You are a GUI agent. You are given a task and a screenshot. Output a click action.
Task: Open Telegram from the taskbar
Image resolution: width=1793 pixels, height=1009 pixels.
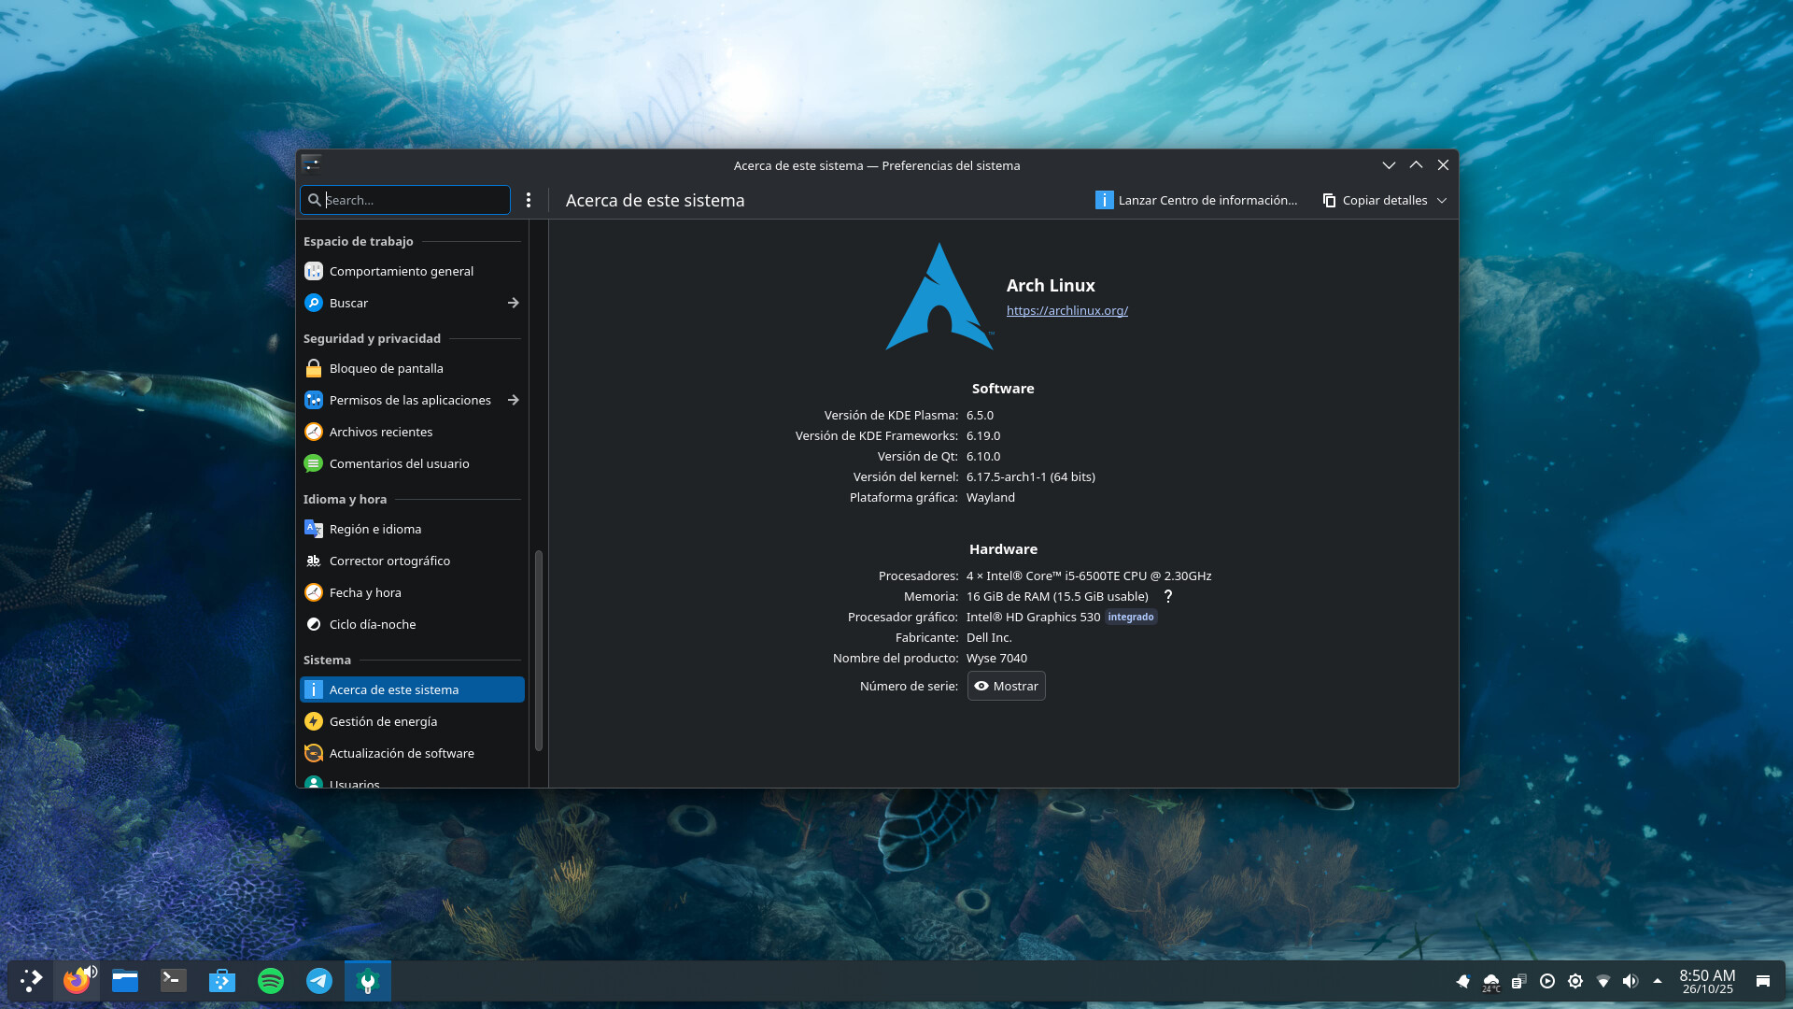319,981
